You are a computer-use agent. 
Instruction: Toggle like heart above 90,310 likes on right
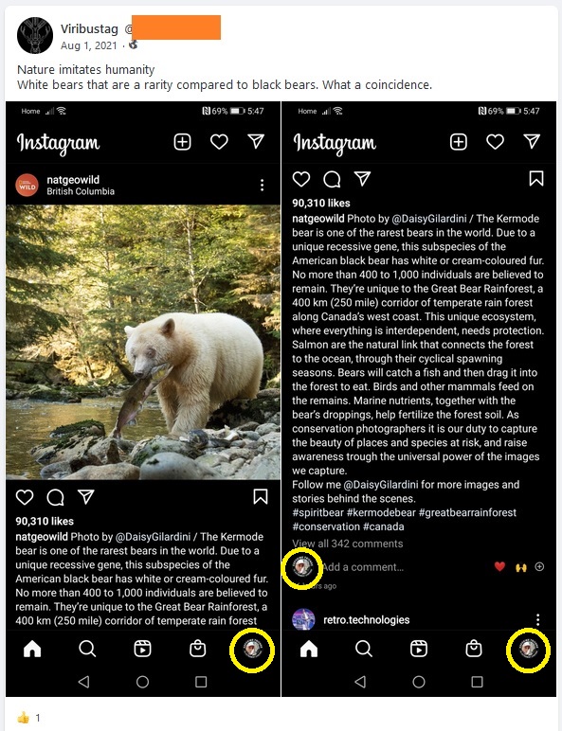pyautogui.click(x=301, y=179)
